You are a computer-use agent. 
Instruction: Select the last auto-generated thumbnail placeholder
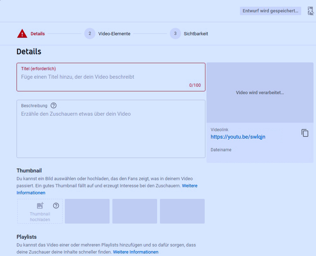pos(182,211)
